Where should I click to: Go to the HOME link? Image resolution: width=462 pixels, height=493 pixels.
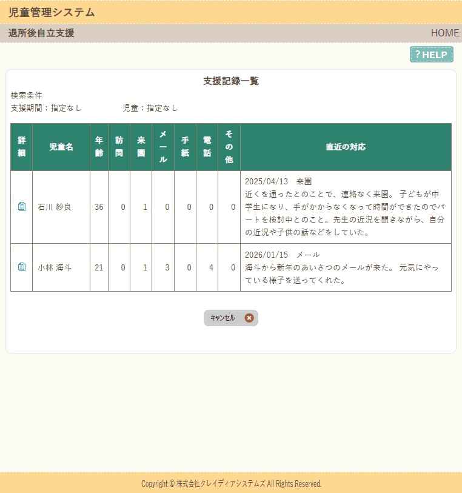pos(444,33)
